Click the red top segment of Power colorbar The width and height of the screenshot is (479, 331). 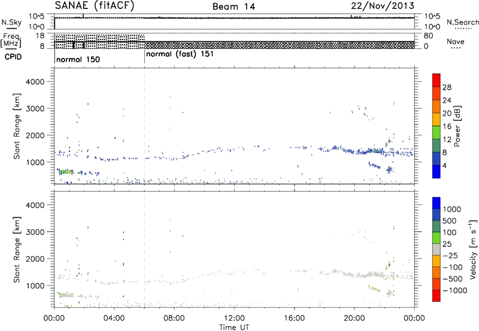(x=436, y=80)
